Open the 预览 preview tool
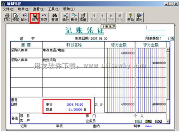Image resolution: width=180 pixels, height=132 pixels. (15, 17)
